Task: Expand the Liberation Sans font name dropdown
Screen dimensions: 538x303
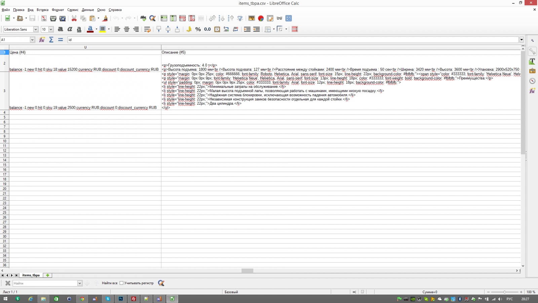Action: point(36,29)
